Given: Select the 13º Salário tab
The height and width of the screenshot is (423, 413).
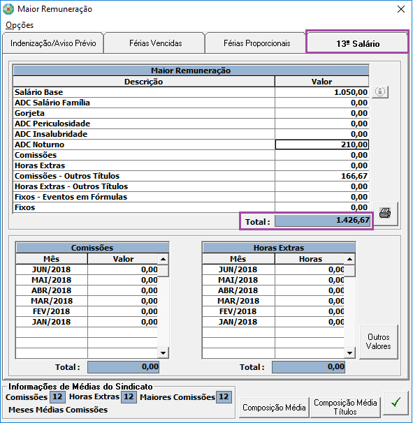Looking at the screenshot, I should coord(358,43).
